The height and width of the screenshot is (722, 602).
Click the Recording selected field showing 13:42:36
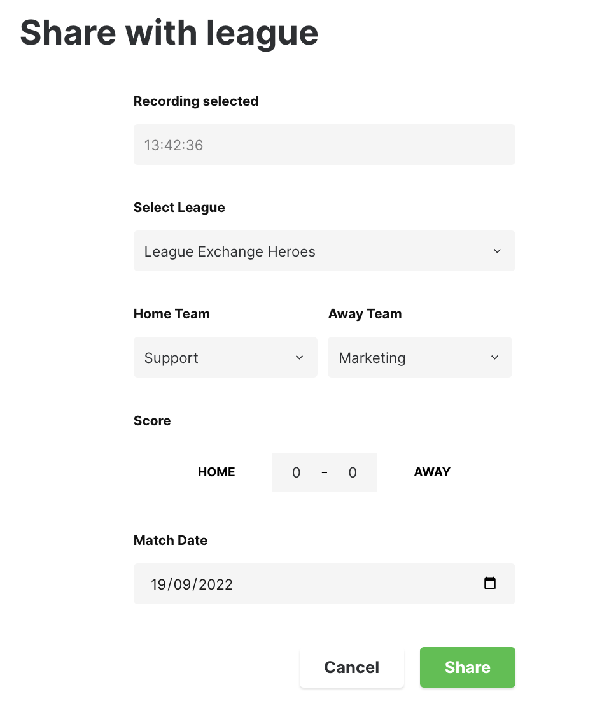[x=324, y=145]
